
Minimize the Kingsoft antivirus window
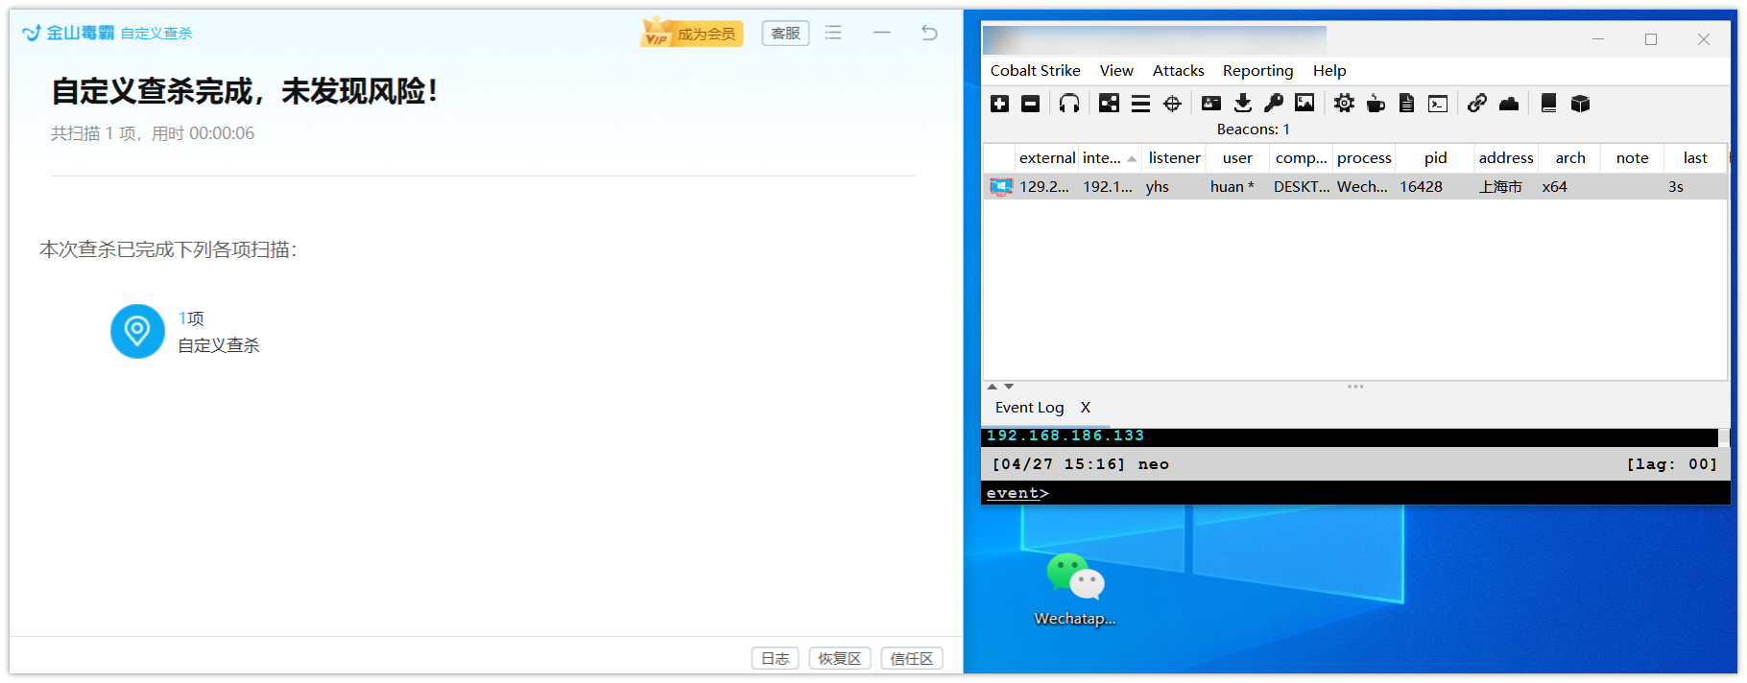881,33
